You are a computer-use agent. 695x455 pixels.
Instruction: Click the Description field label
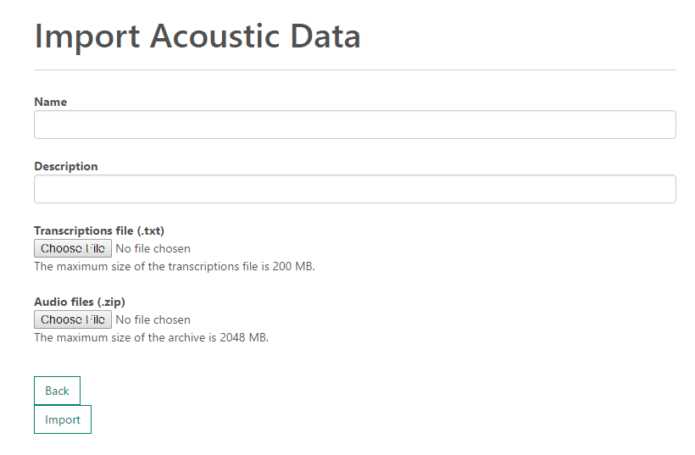(65, 166)
